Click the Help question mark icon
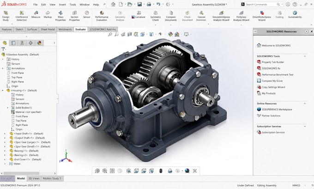The width and height of the screenshot is (314, 189). (295, 4)
